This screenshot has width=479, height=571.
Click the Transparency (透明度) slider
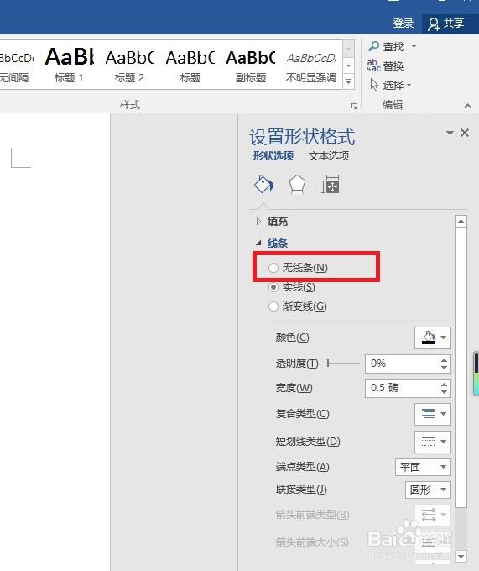343,364
